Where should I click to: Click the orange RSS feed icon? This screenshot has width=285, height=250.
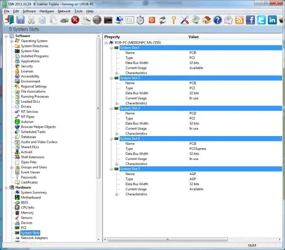click(x=240, y=20)
